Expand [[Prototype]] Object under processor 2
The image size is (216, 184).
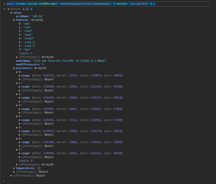tap(20, 101)
